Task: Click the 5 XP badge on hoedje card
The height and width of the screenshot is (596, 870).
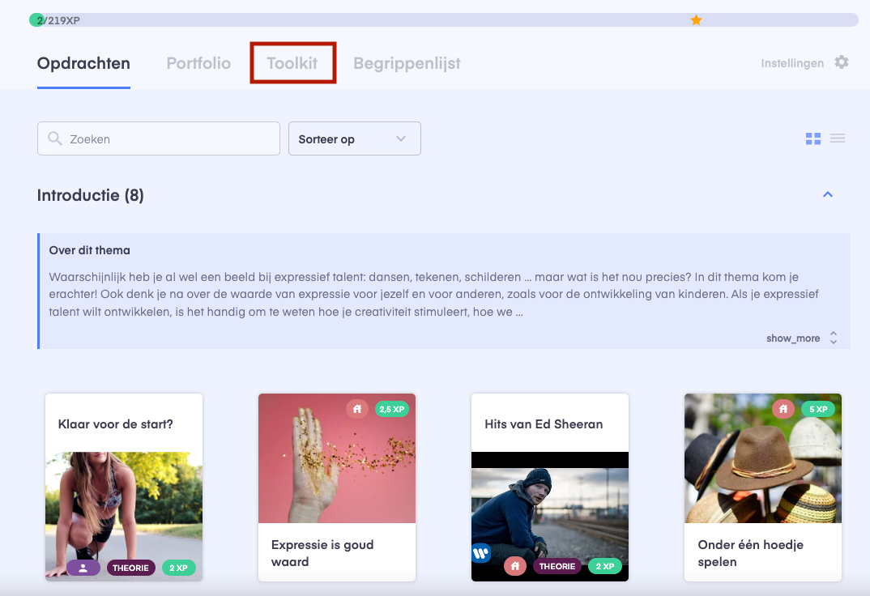Action: pyautogui.click(x=818, y=409)
